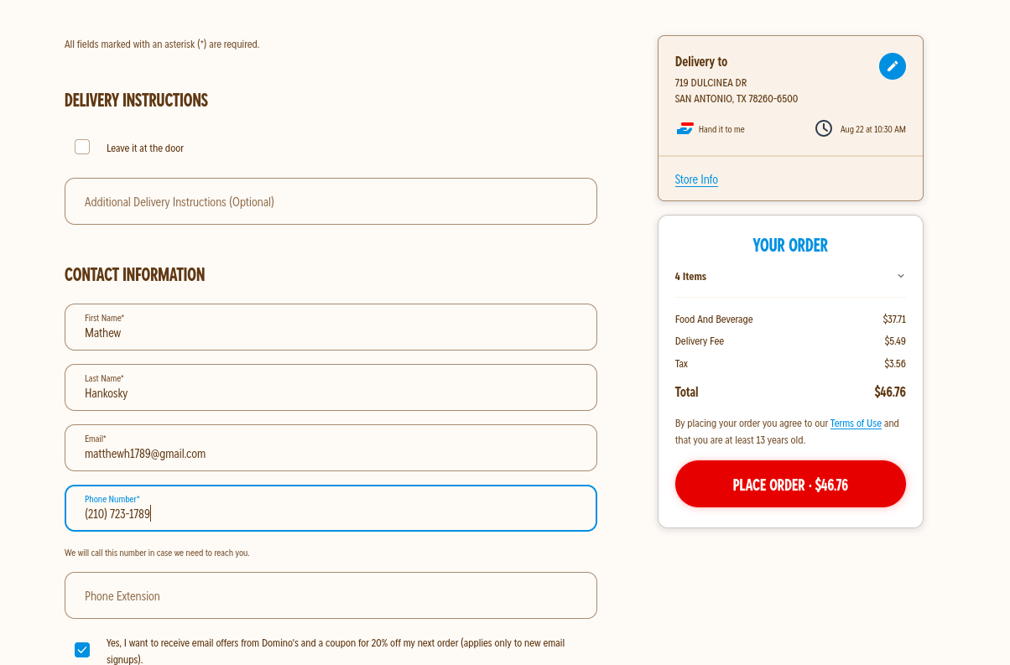Click the 4 Items order summary label
Viewport: 1010px width, 665px height.
(690, 277)
